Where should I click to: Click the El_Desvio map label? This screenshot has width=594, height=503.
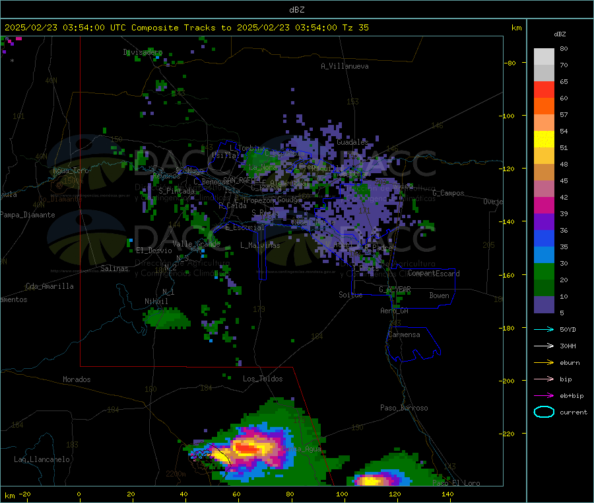tap(154, 251)
